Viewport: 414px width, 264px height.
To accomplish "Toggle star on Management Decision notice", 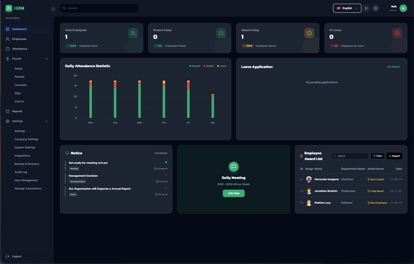I will [166, 175].
